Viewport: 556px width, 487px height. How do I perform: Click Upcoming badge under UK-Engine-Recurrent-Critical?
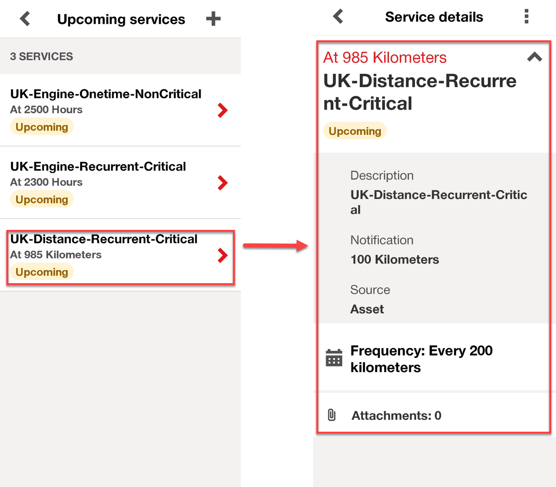[x=42, y=199]
